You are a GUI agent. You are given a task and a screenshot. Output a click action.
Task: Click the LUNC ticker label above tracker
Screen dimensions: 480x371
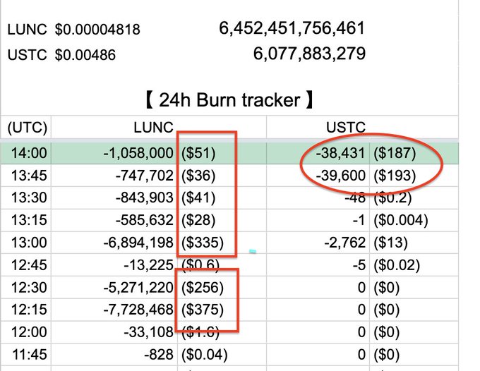(27, 30)
